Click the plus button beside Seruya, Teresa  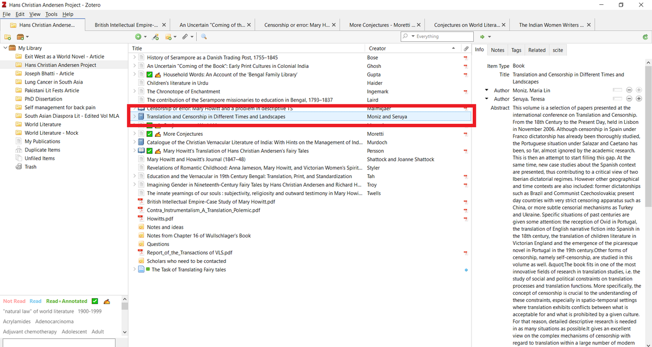(x=638, y=99)
